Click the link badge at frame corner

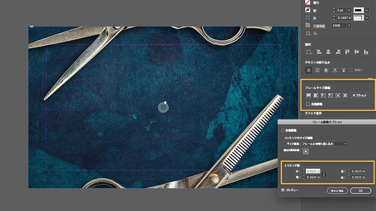coord(31,27)
